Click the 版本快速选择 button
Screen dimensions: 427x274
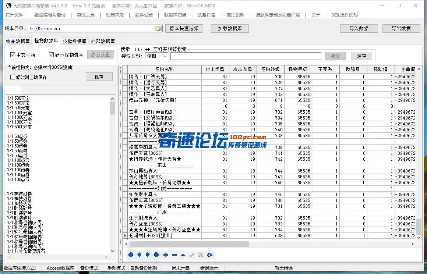(184, 28)
